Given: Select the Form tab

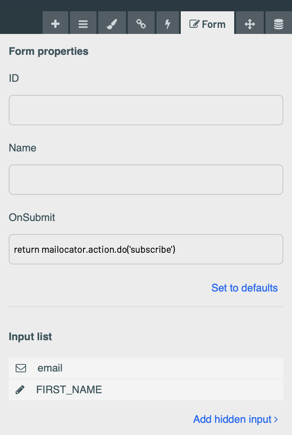Looking at the screenshot, I should pos(208,23).
